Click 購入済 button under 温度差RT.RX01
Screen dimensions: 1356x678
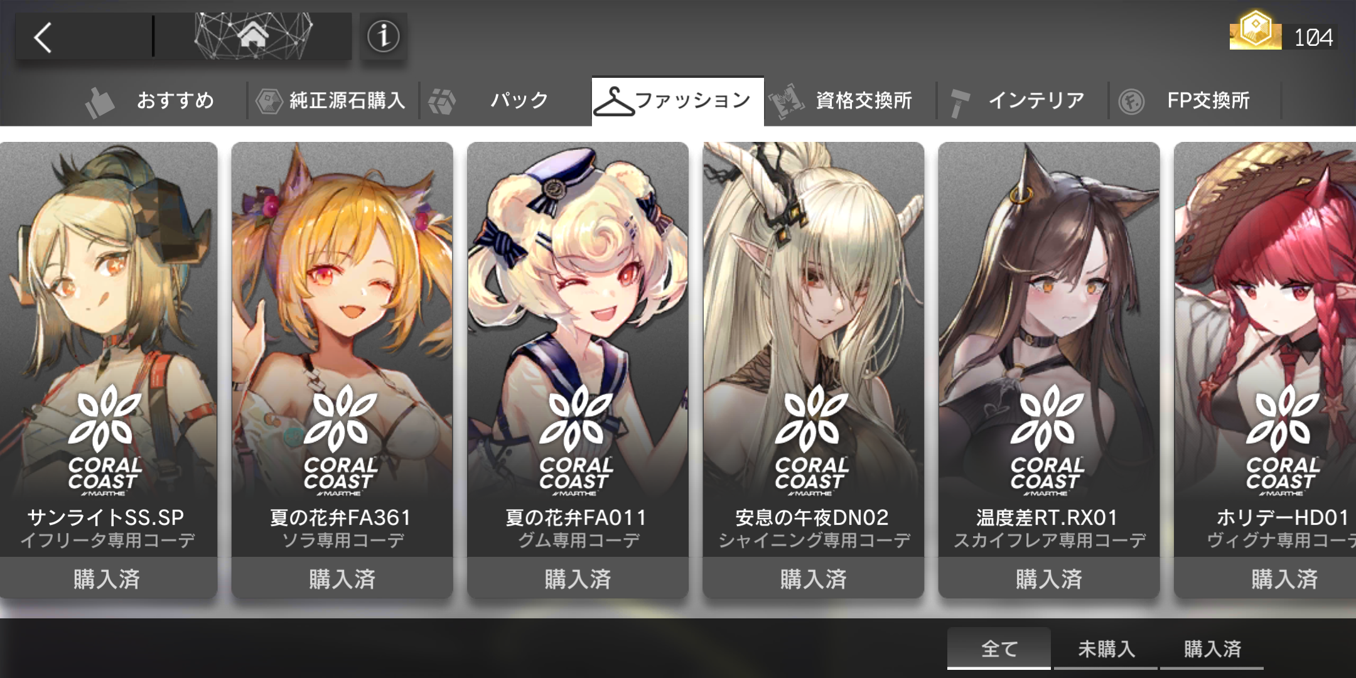[1048, 578]
